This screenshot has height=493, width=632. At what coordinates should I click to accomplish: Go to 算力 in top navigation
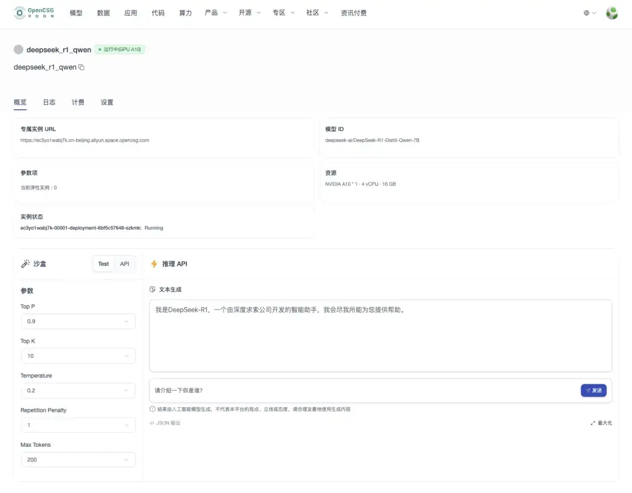(186, 13)
